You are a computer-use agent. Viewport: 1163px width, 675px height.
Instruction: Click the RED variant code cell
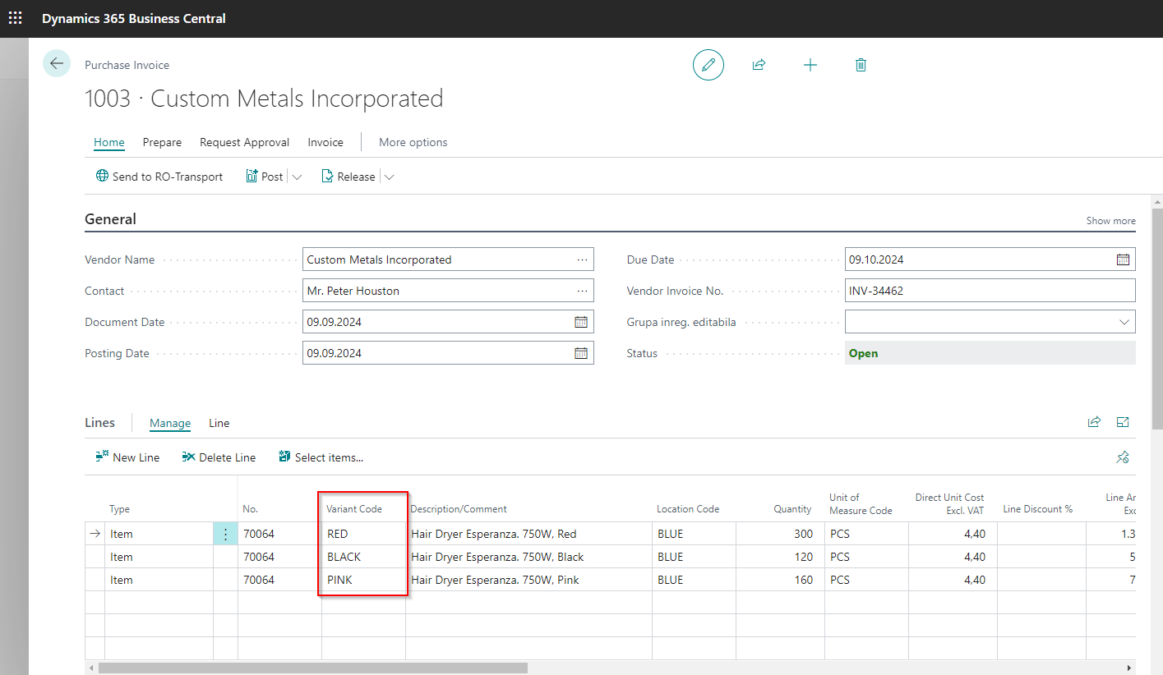363,534
